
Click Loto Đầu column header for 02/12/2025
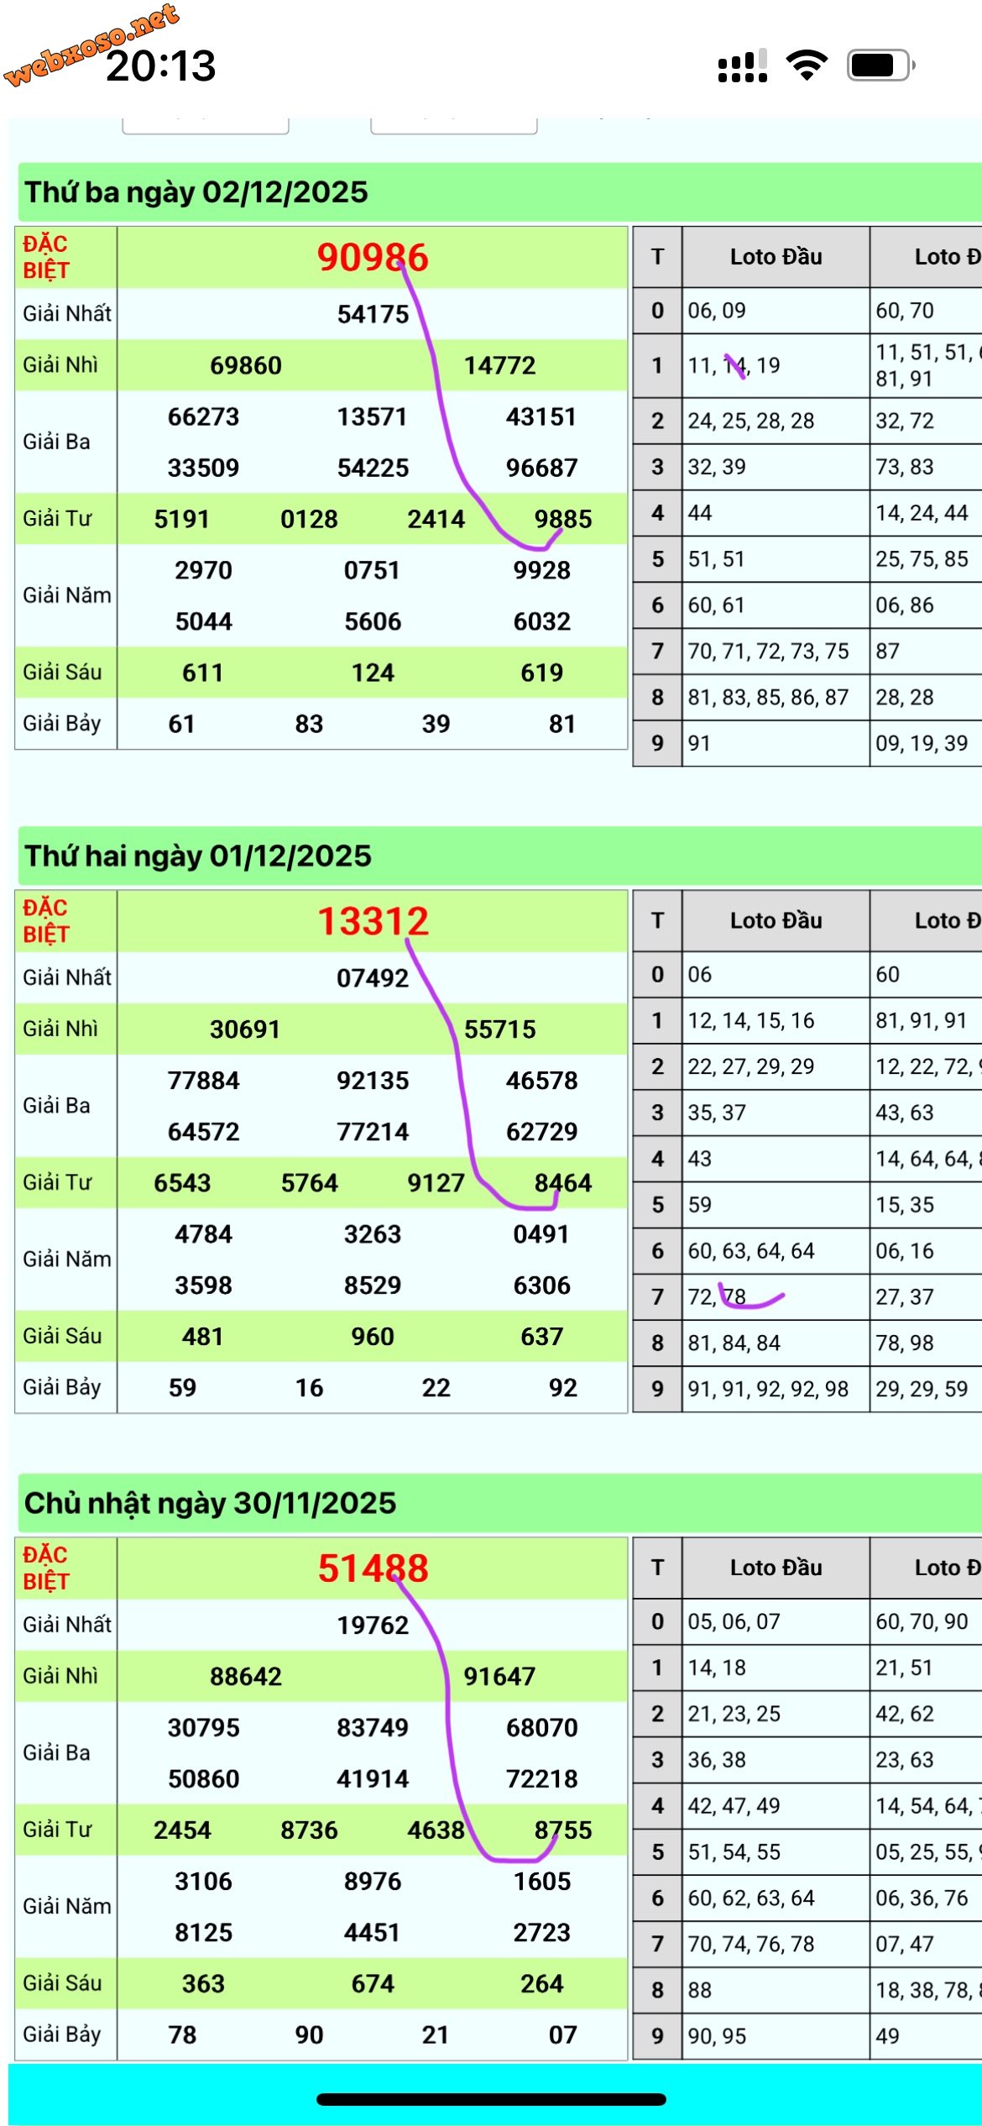coord(776,257)
